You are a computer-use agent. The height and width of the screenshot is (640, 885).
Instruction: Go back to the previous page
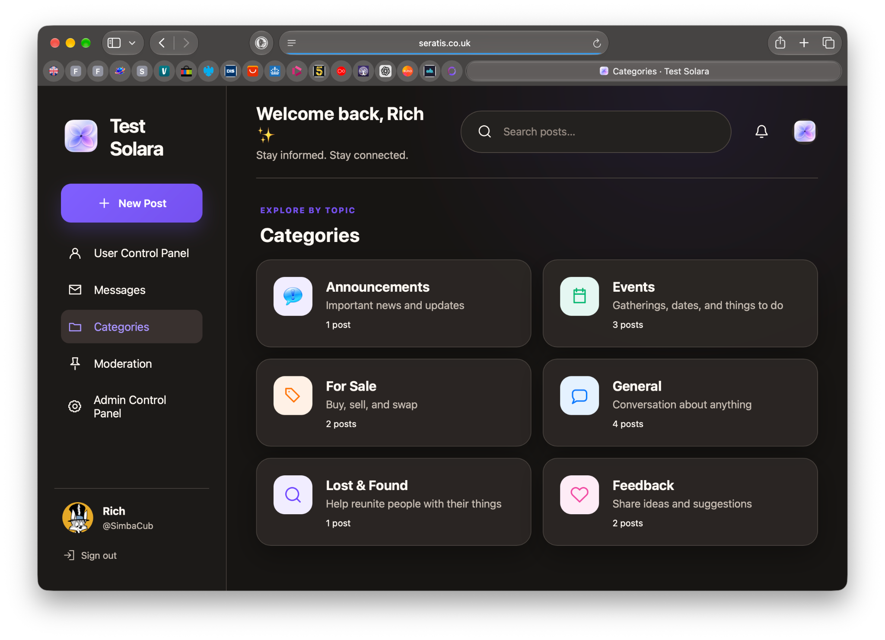tap(162, 43)
